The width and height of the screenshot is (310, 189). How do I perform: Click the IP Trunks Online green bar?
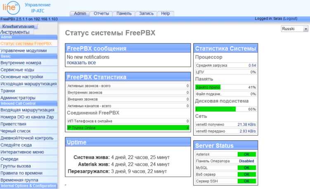coord(128,128)
